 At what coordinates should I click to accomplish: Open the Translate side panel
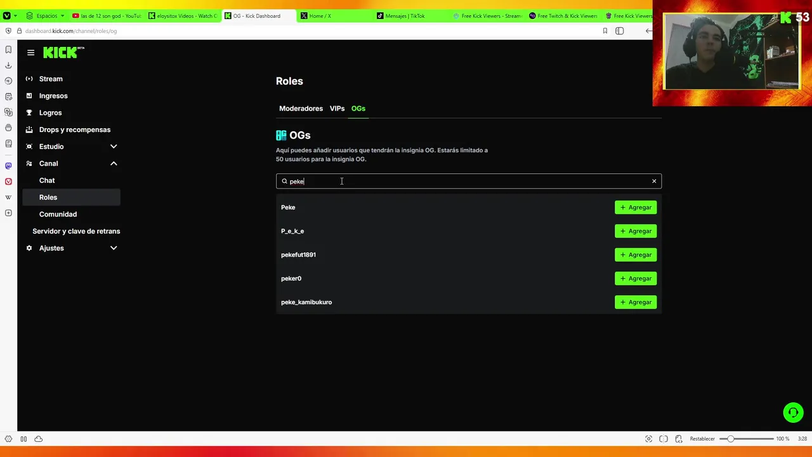[x=8, y=112]
